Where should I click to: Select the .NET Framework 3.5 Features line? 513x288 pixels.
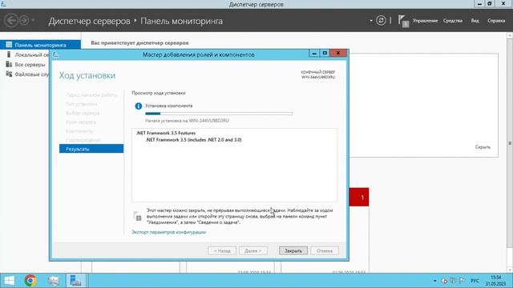tap(166, 133)
